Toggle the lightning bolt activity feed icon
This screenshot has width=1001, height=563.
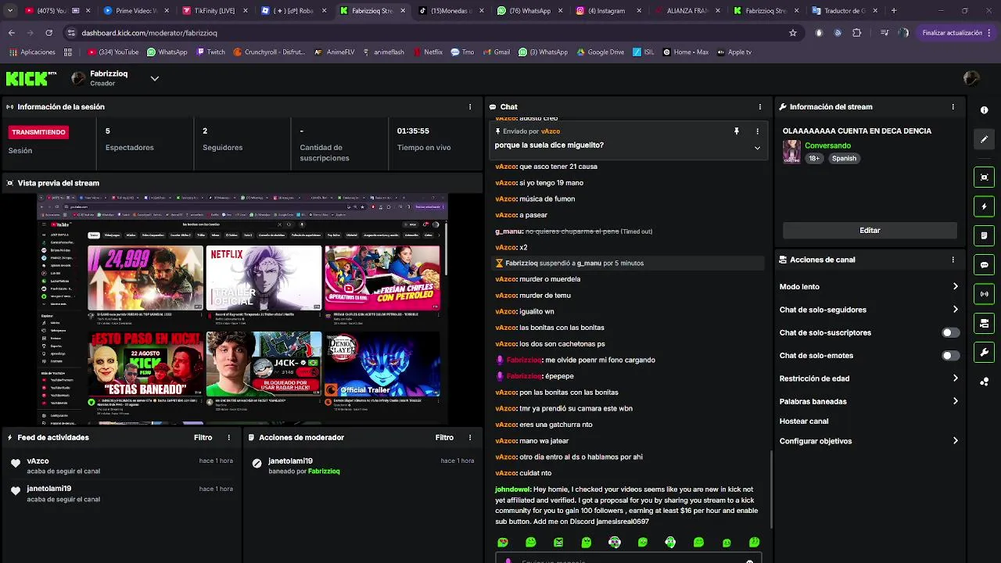[984, 206]
